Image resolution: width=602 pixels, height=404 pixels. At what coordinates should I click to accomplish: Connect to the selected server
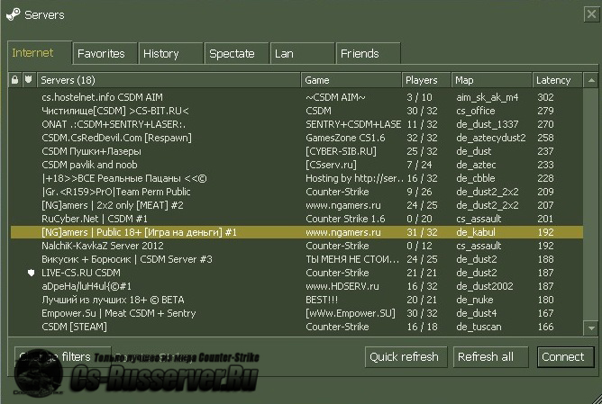[x=566, y=357]
